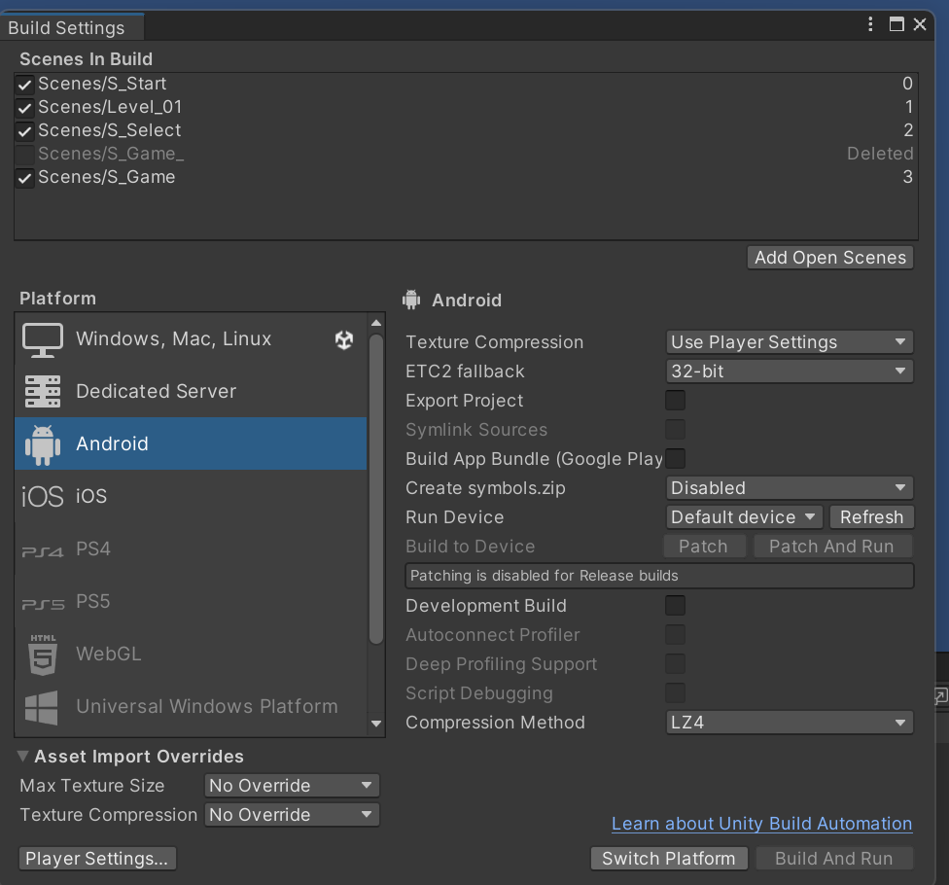Uncheck the Scenes/Level_01 scene checkbox
Image resolution: width=949 pixels, height=885 pixels.
coord(25,108)
